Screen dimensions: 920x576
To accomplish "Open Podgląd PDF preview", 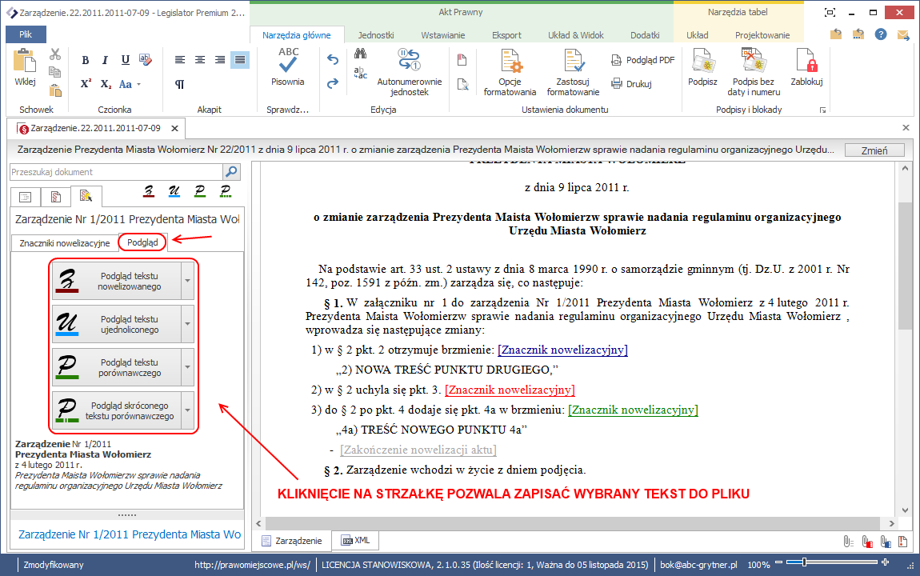I will click(643, 60).
